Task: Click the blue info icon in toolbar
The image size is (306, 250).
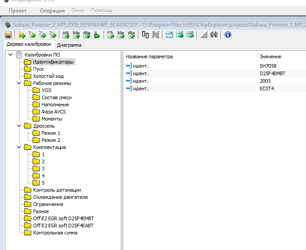Action: pyautogui.click(x=228, y=35)
